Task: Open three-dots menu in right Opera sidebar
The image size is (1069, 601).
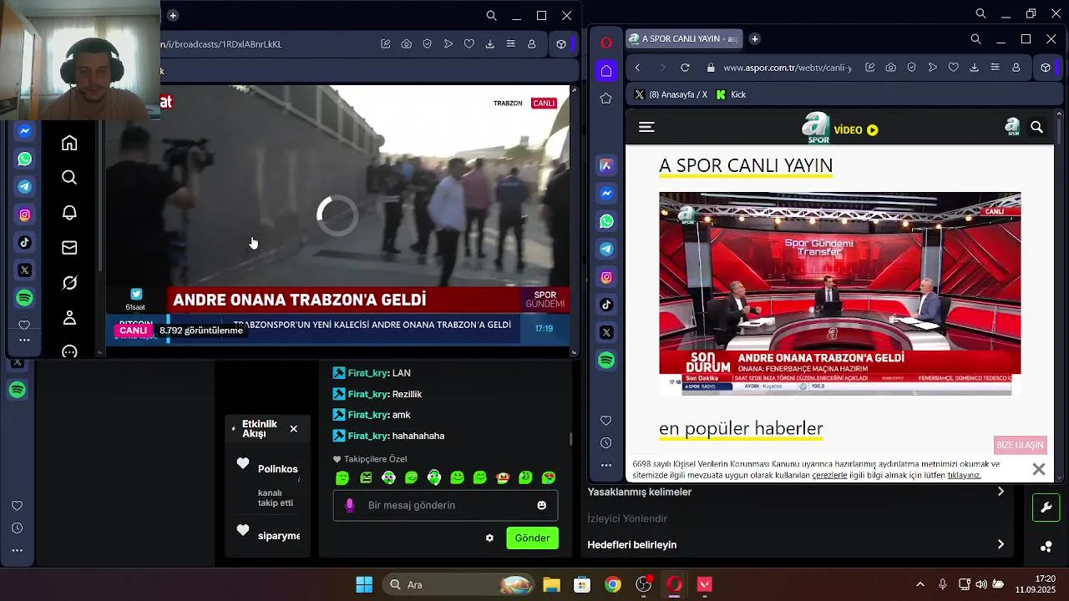Action: coord(606,465)
